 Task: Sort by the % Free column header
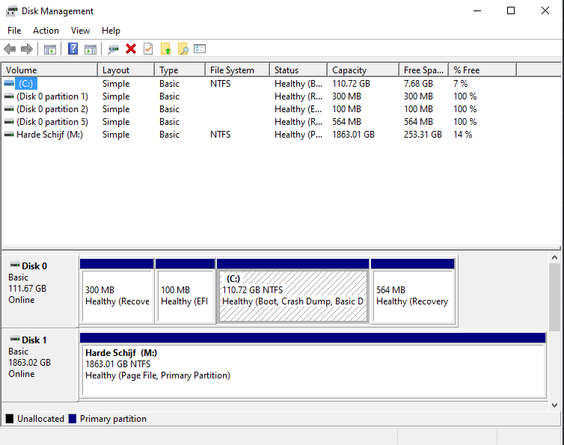pos(482,70)
